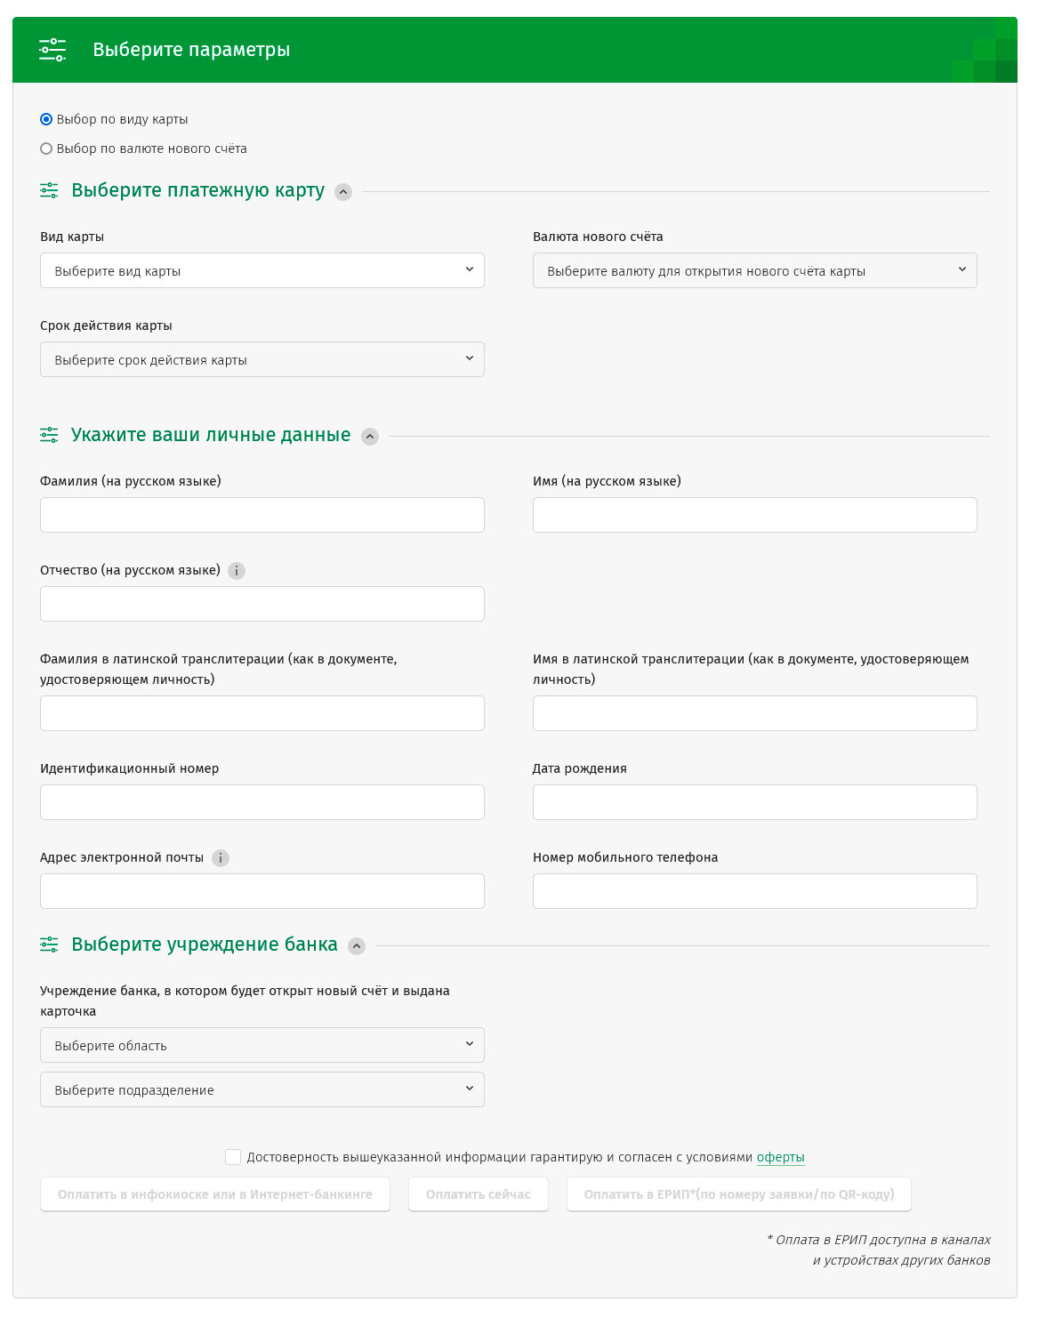1038x1318 pixels.
Task: Open the «Вид карты» dropdown
Action: pos(262,269)
